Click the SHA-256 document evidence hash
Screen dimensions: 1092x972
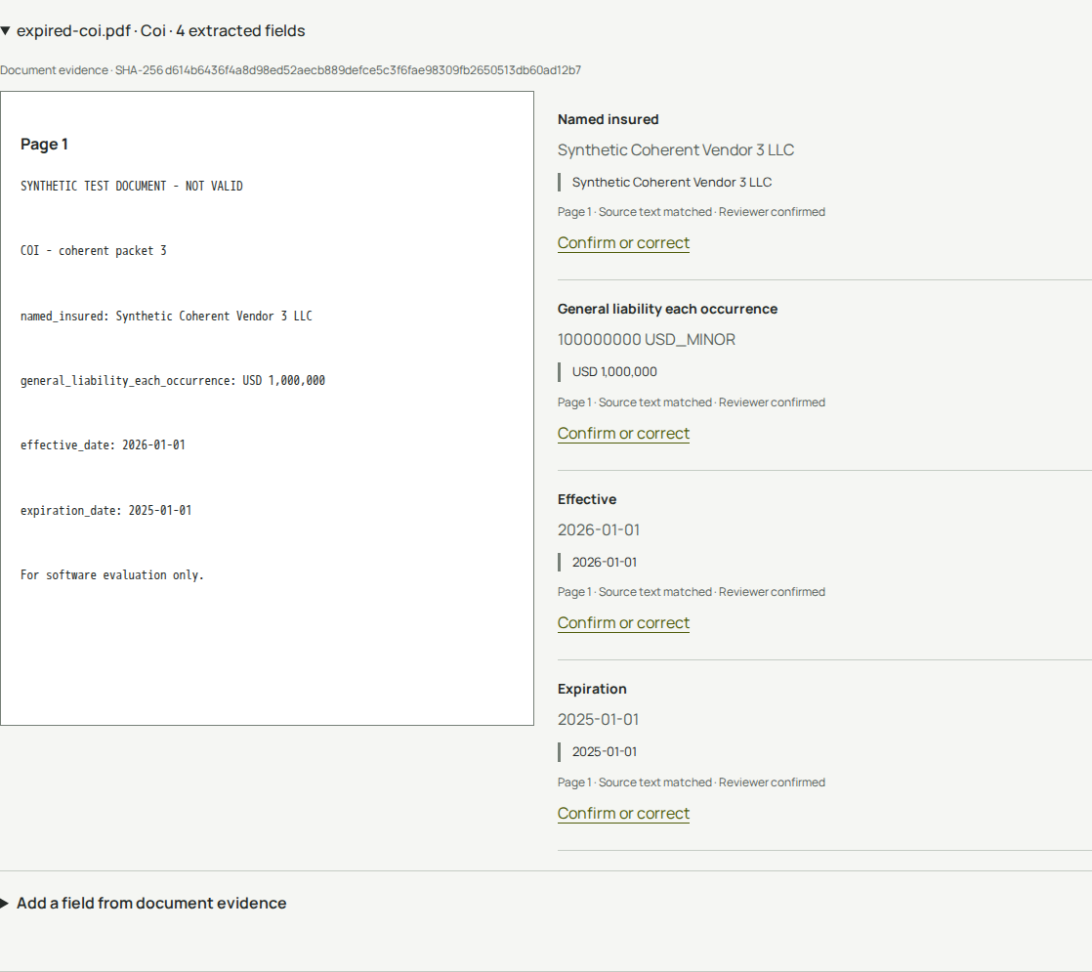tap(349, 70)
